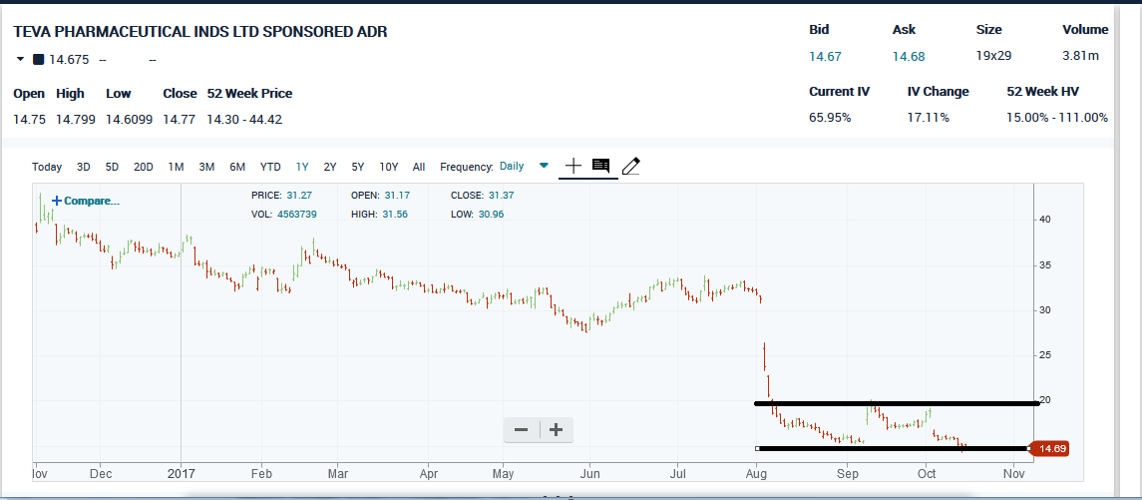Zoom out with the minus button

521,430
